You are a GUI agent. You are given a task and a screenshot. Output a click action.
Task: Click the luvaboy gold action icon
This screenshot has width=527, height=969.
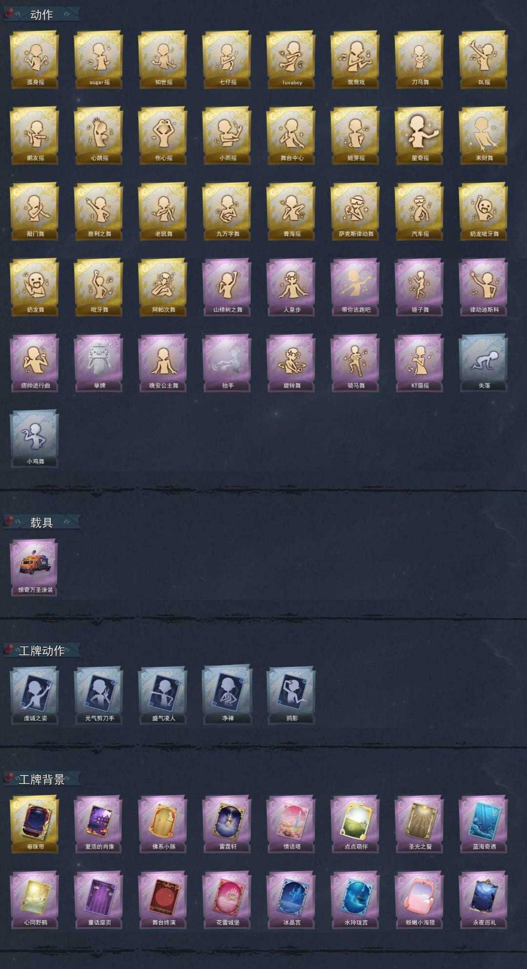[291, 60]
